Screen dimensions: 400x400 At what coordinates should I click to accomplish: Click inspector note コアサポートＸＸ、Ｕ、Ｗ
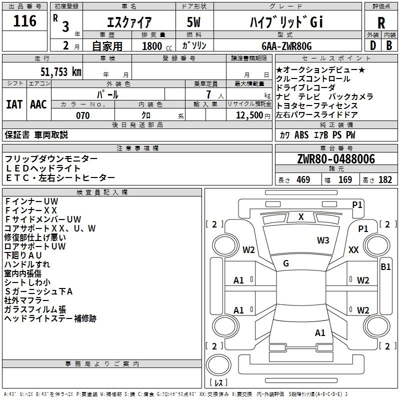pyautogui.click(x=50, y=228)
